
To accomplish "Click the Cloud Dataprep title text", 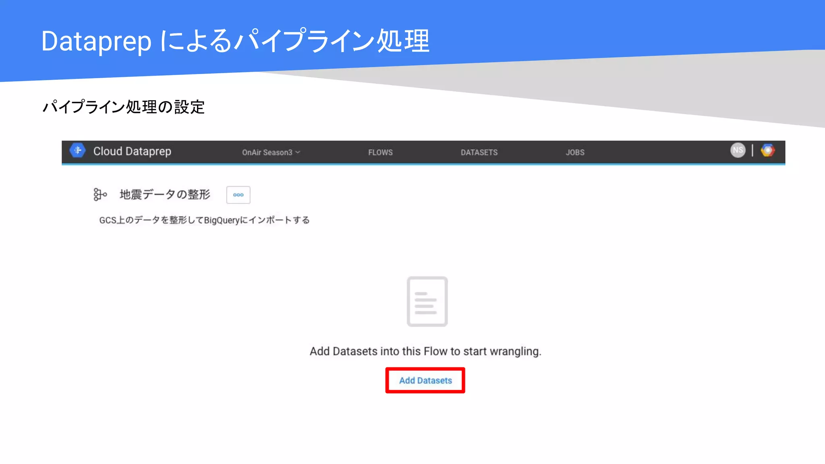I will click(132, 151).
